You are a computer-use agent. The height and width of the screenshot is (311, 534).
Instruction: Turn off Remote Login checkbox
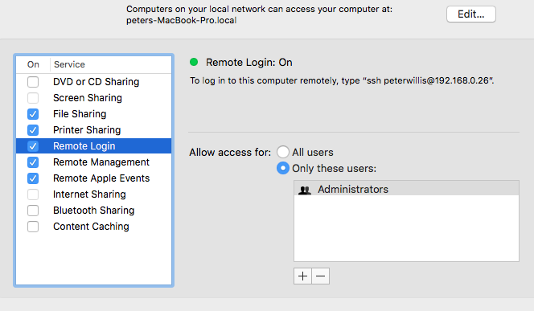33,146
